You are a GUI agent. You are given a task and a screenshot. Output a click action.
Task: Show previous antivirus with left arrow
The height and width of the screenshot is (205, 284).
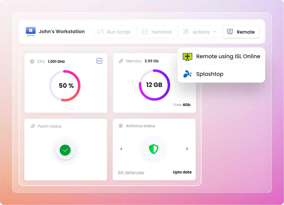[121, 149]
